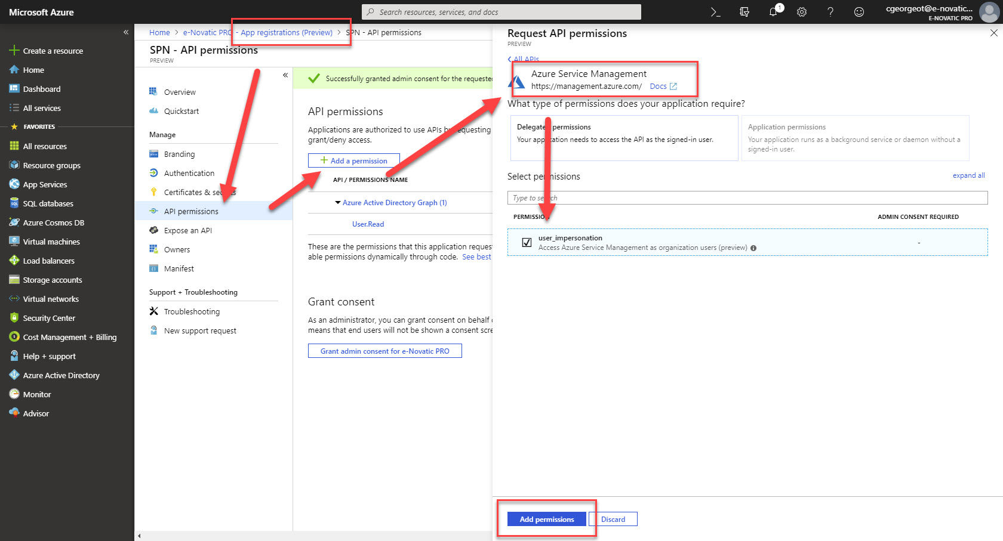The width and height of the screenshot is (1003, 541).
Task: Collapse the Azure Active Directory Graph group
Action: pos(338,203)
